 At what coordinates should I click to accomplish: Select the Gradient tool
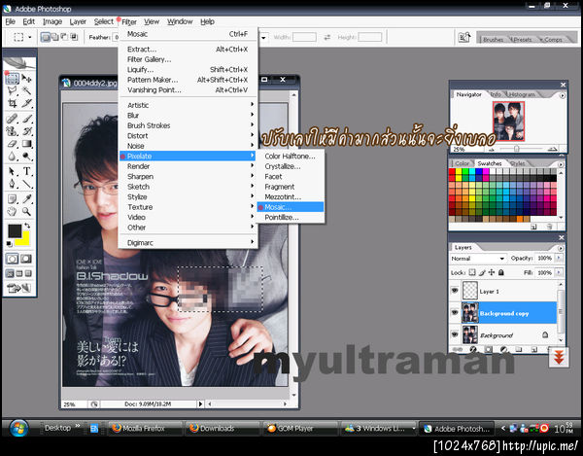(27, 144)
